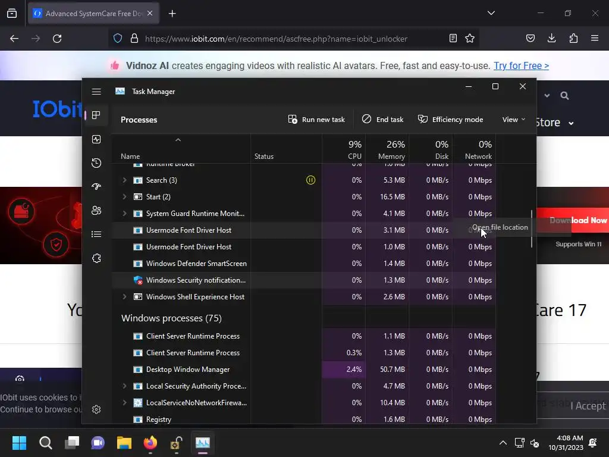Select the Usermode Font Driver Host using 1.0 MB

304,247
